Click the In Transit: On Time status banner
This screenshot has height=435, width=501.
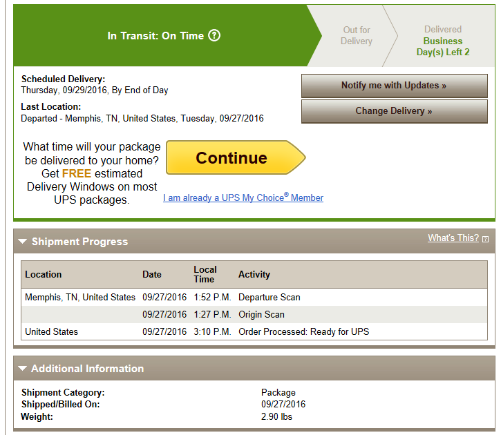[163, 35]
